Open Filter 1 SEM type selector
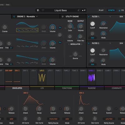The height and width of the screenshot is (125, 125). 121,17
